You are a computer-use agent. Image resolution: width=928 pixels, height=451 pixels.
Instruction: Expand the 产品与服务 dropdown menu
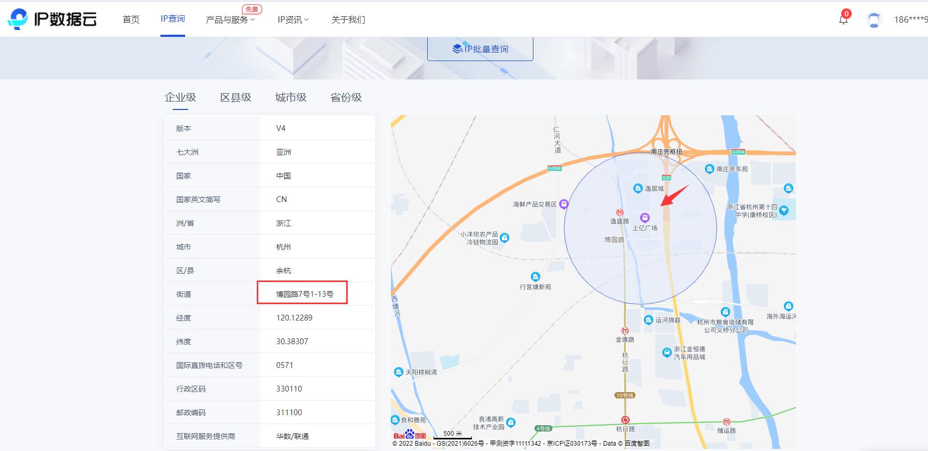click(x=230, y=20)
